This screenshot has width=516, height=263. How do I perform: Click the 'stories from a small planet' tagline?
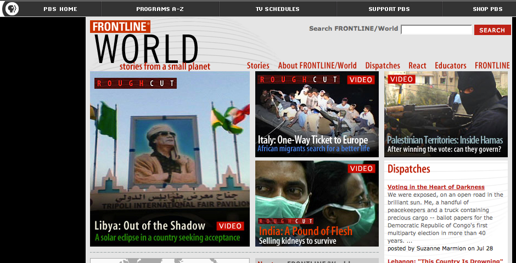pyautogui.click(x=165, y=67)
